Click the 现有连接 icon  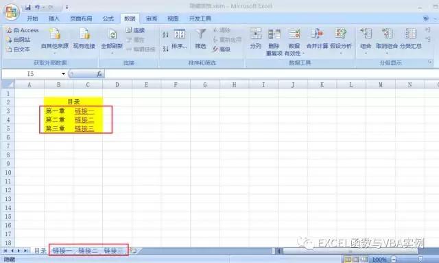tap(84, 38)
